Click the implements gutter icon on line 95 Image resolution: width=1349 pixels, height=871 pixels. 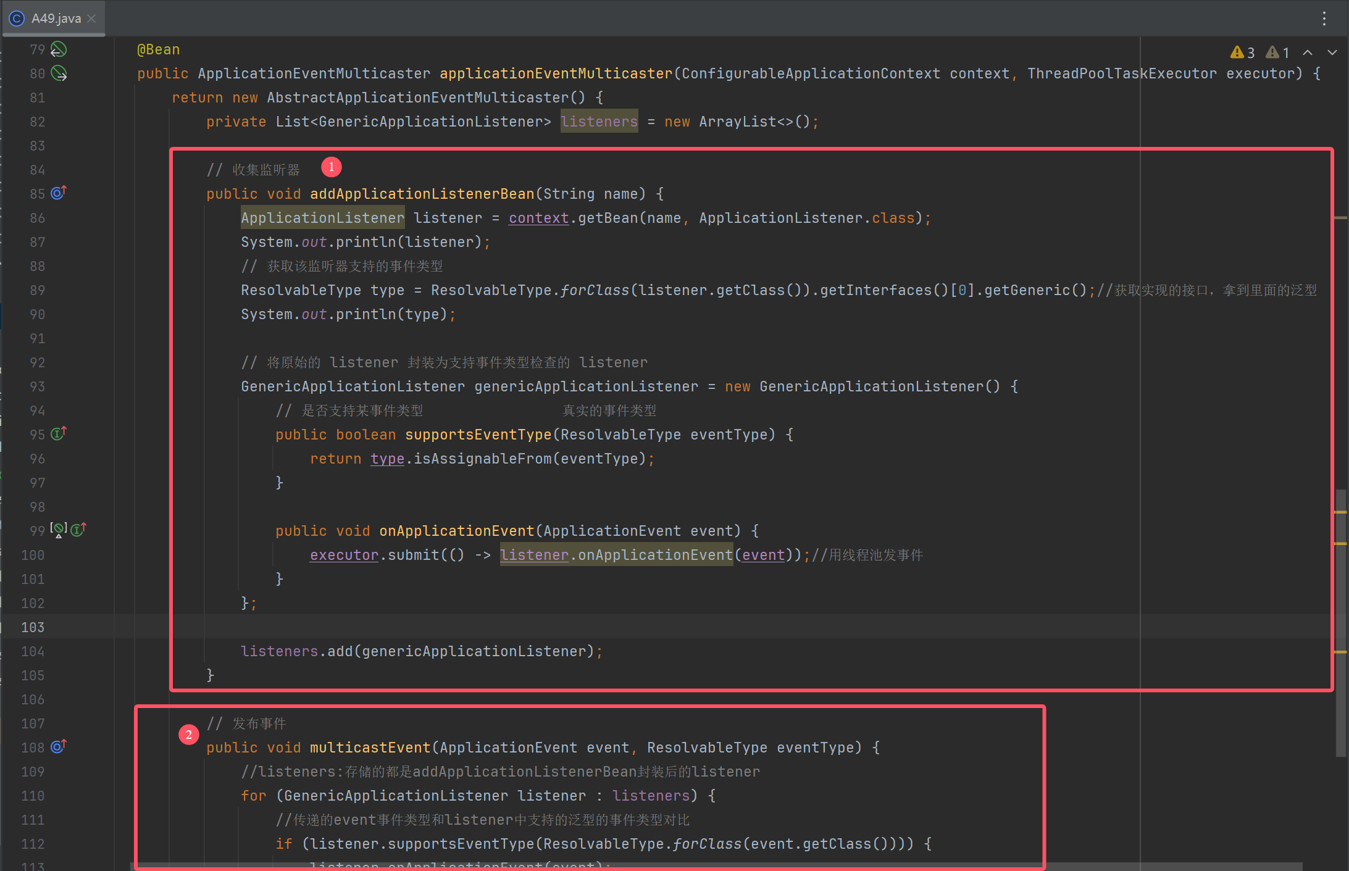pyautogui.click(x=58, y=434)
